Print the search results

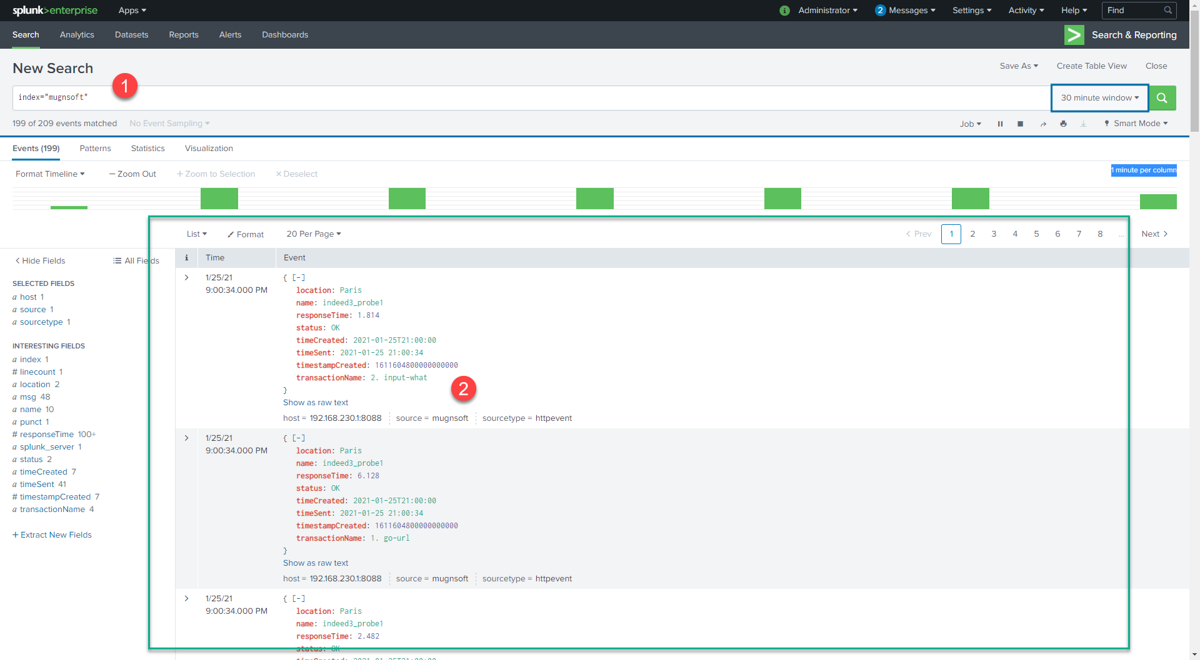(x=1063, y=124)
